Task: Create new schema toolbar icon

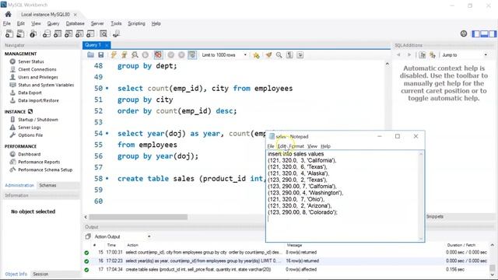Action: coord(47,33)
